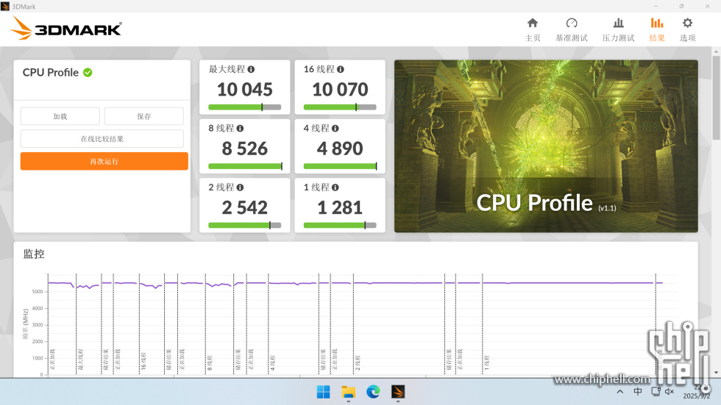This screenshot has width=721, height=405.
Task: Show hidden tray icons chevron
Action: [x=619, y=392]
